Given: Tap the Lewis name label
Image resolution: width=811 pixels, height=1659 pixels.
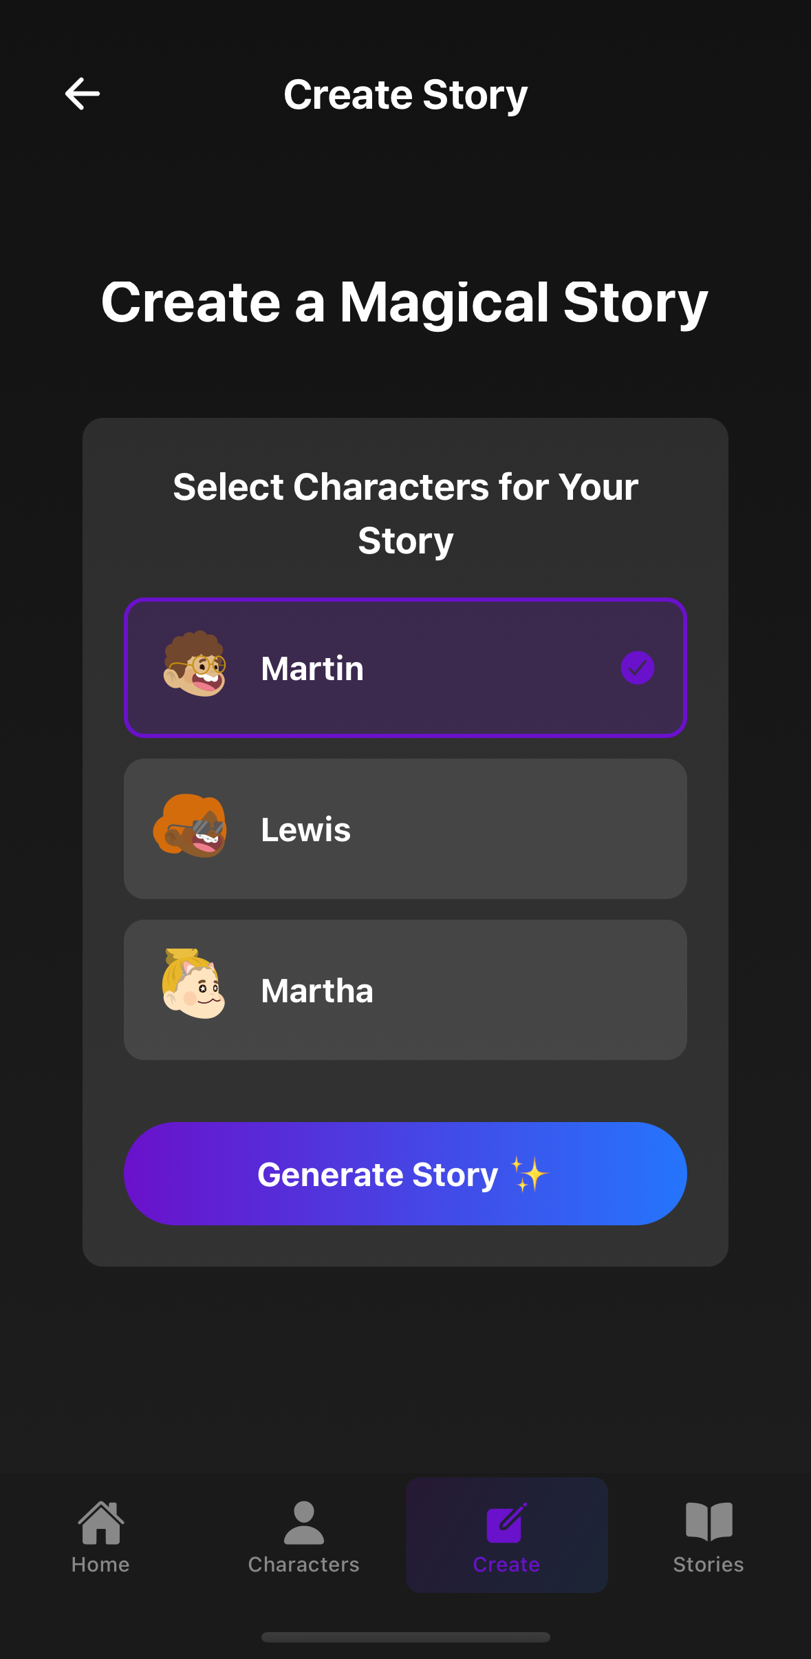Looking at the screenshot, I should (306, 829).
